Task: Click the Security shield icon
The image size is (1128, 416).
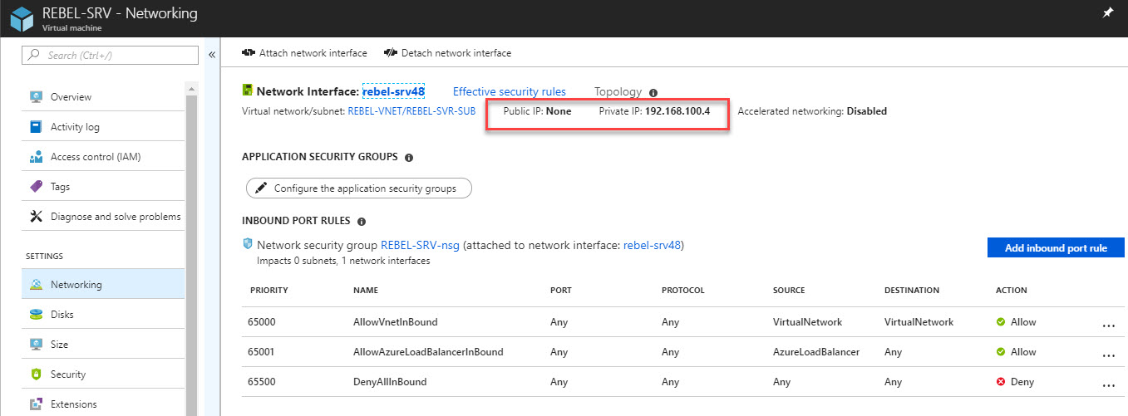Action: [36, 374]
